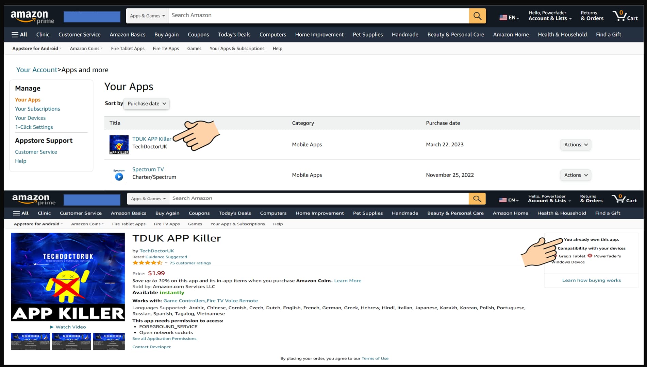This screenshot has height=367, width=647.
Task: Open Games in top subnav
Action: click(194, 49)
